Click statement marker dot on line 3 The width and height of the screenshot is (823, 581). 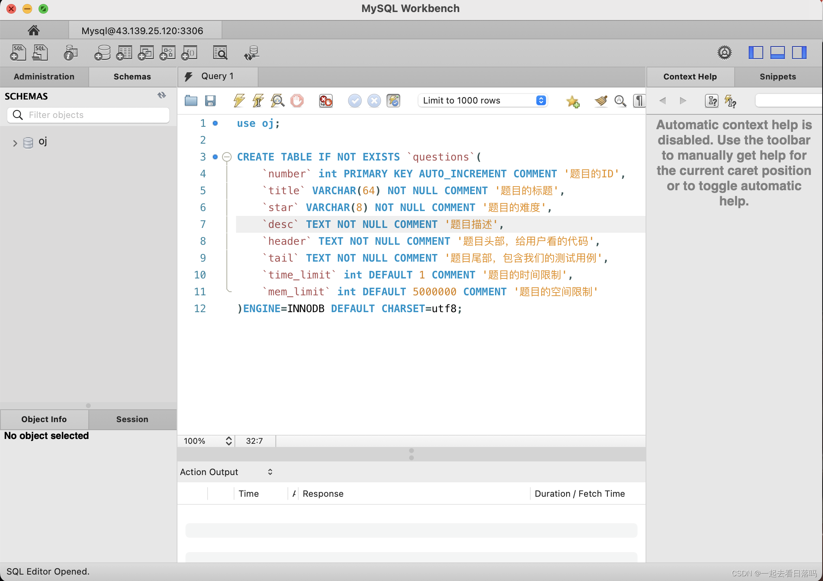tap(215, 157)
